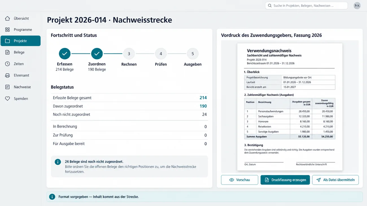Click the '214 Belege' caption under Erfassen
367x206 pixels.
[x=65, y=70]
